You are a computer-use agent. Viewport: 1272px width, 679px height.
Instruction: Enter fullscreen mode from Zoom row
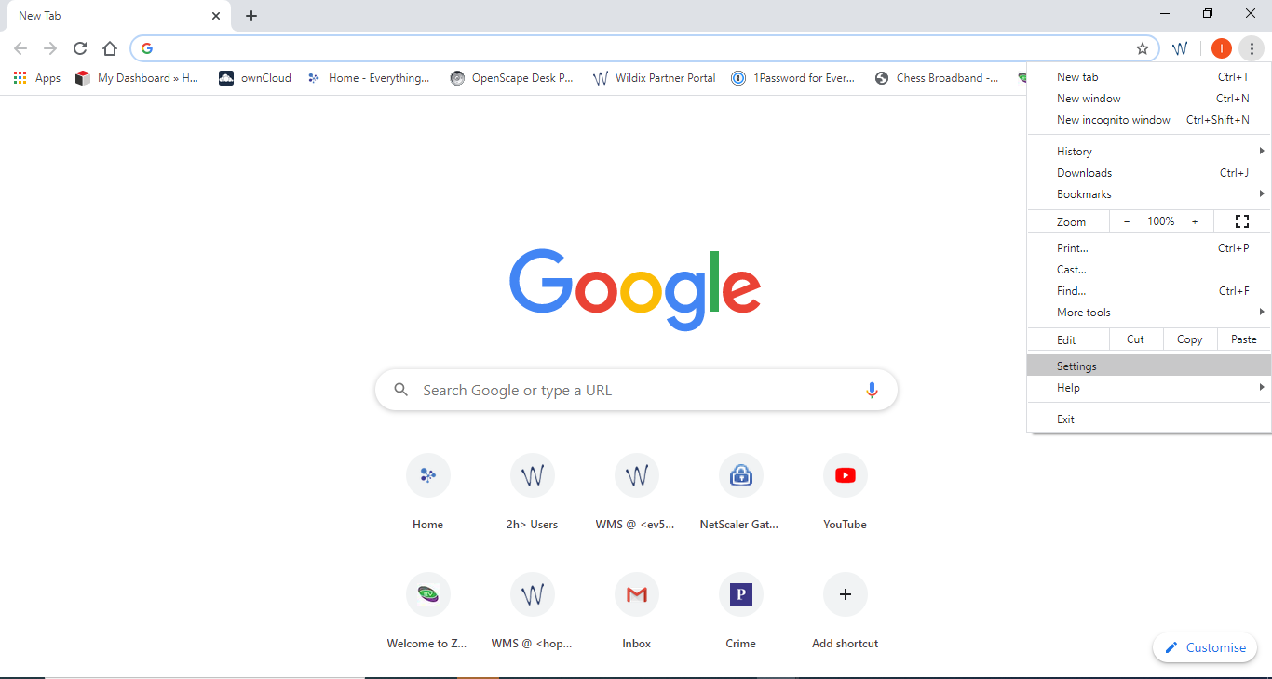1241,221
